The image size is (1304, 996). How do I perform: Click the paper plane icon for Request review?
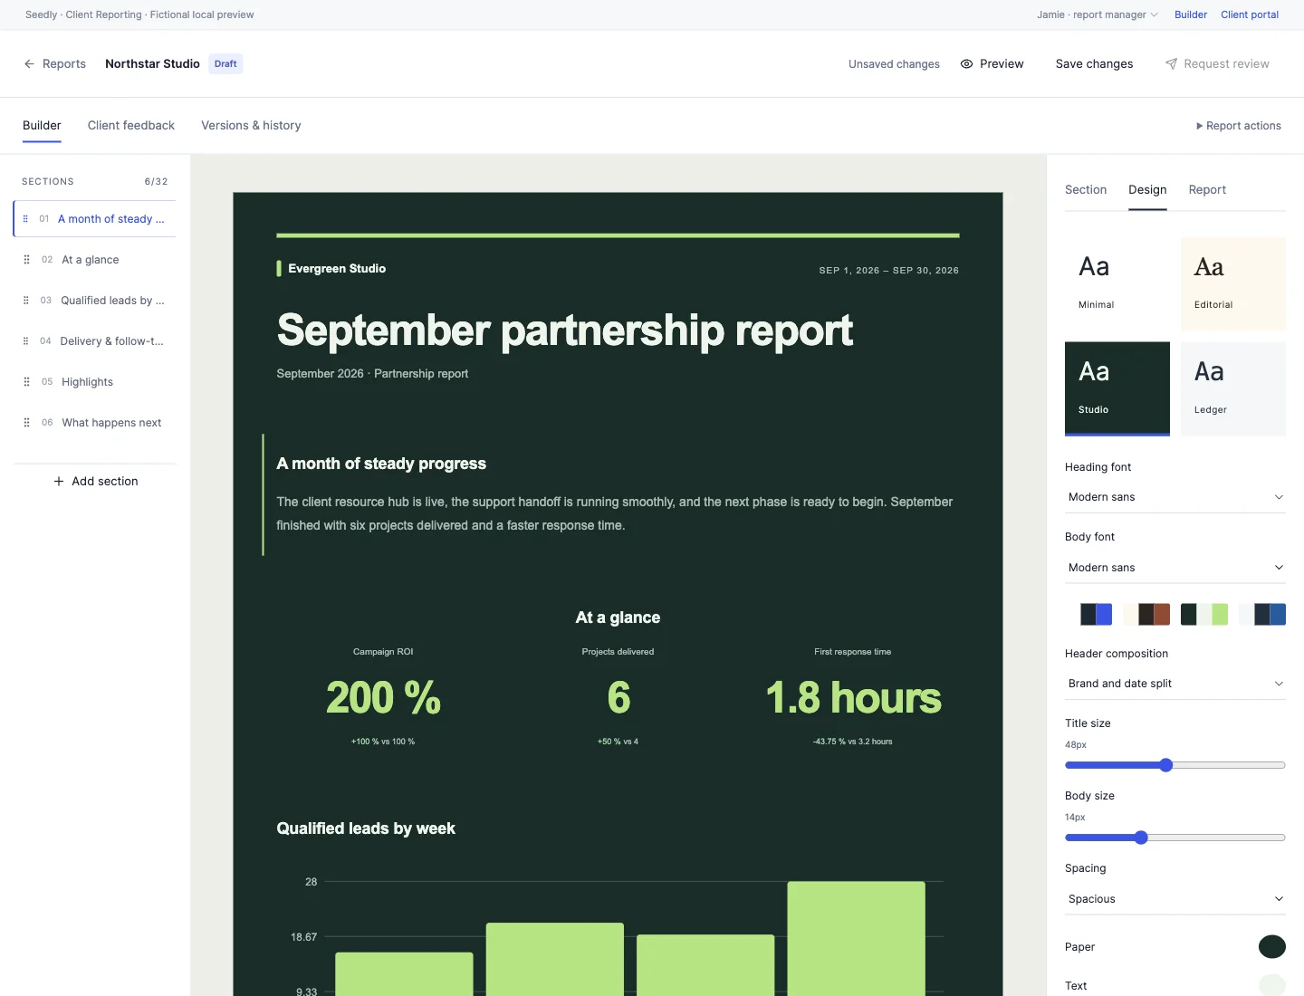coord(1171,64)
